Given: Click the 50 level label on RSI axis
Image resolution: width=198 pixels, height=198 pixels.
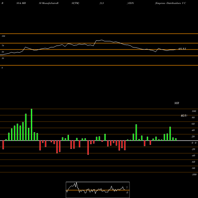Looking at the screenshot, I should tap(3, 52).
